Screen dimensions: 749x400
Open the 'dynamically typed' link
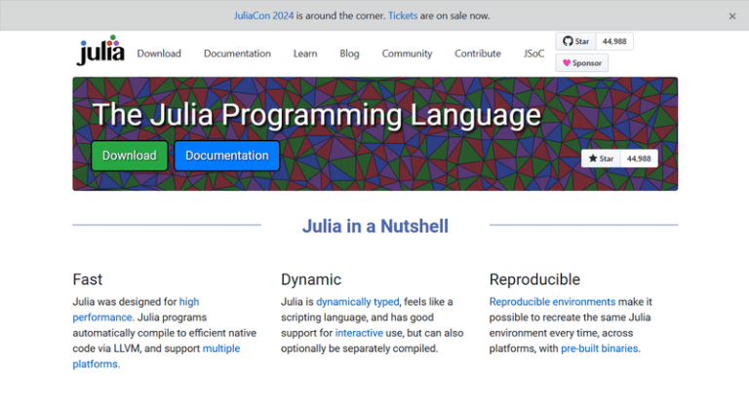point(357,302)
